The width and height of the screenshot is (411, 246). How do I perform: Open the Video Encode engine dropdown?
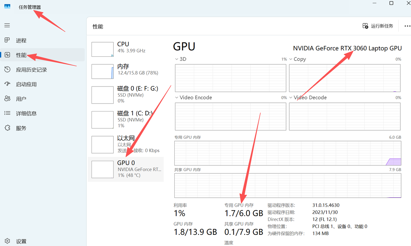coord(177,97)
